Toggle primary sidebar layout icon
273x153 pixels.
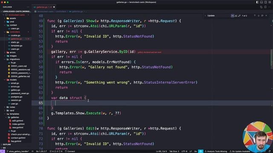pos(257,2)
